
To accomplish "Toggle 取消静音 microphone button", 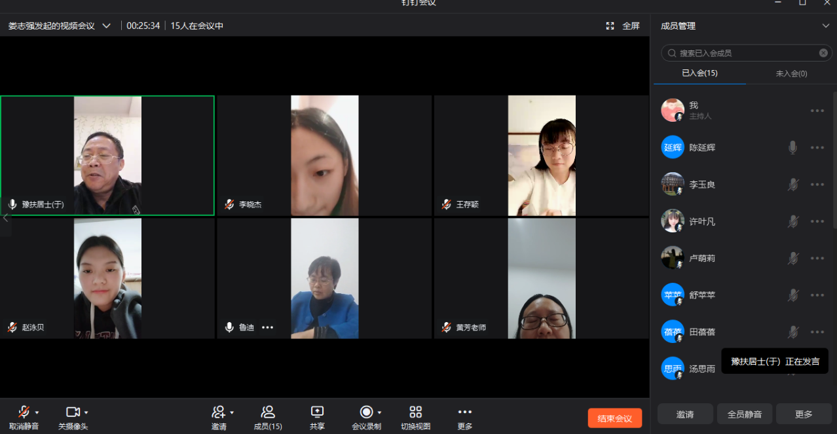I will click(24, 412).
